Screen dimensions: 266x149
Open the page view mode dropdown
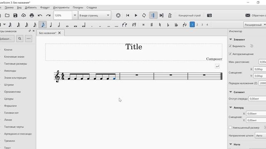[x=94, y=15]
